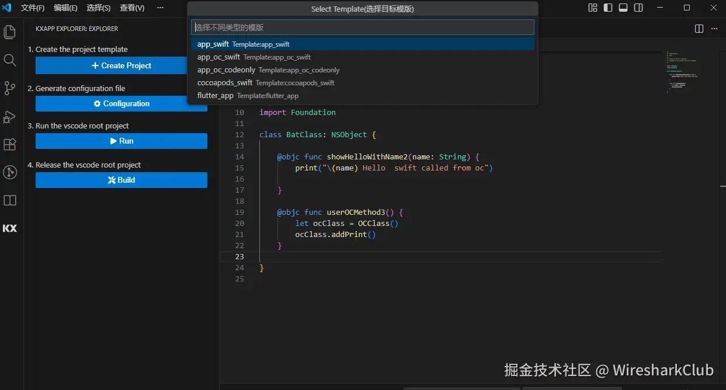Minimize the VS Code window
Screen dimensions: 726x390
coord(660,8)
